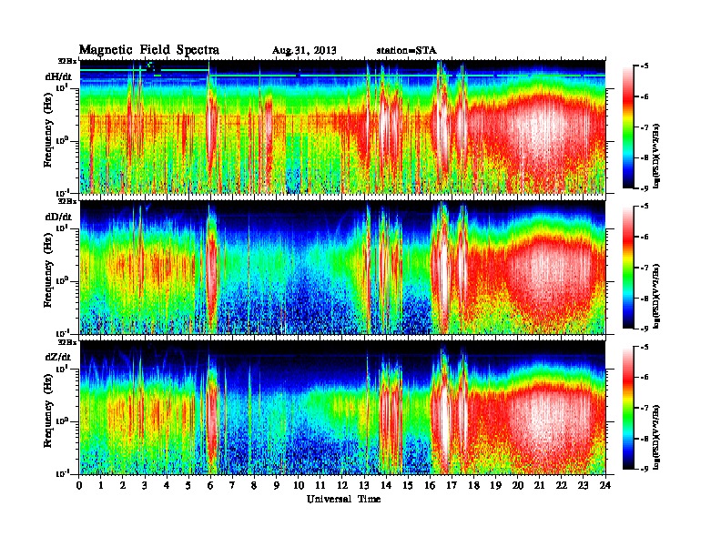Click hour 16 tick label on time axis
Image resolution: width=721 pixels, height=557 pixels.
[x=430, y=485]
